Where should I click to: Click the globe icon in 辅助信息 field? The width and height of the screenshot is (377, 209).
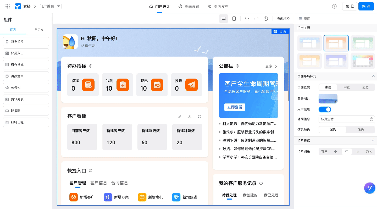[x=372, y=119]
